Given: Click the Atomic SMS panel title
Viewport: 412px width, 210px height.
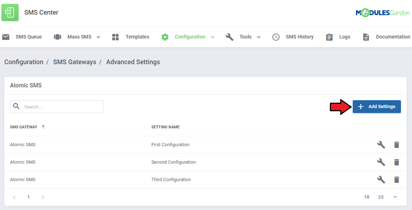Looking at the screenshot, I should point(26,85).
